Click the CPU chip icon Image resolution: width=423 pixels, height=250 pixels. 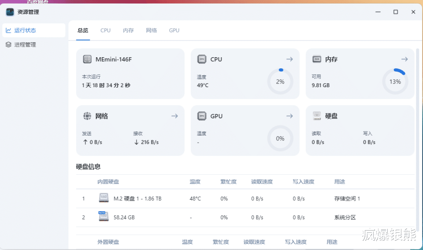(x=202, y=59)
